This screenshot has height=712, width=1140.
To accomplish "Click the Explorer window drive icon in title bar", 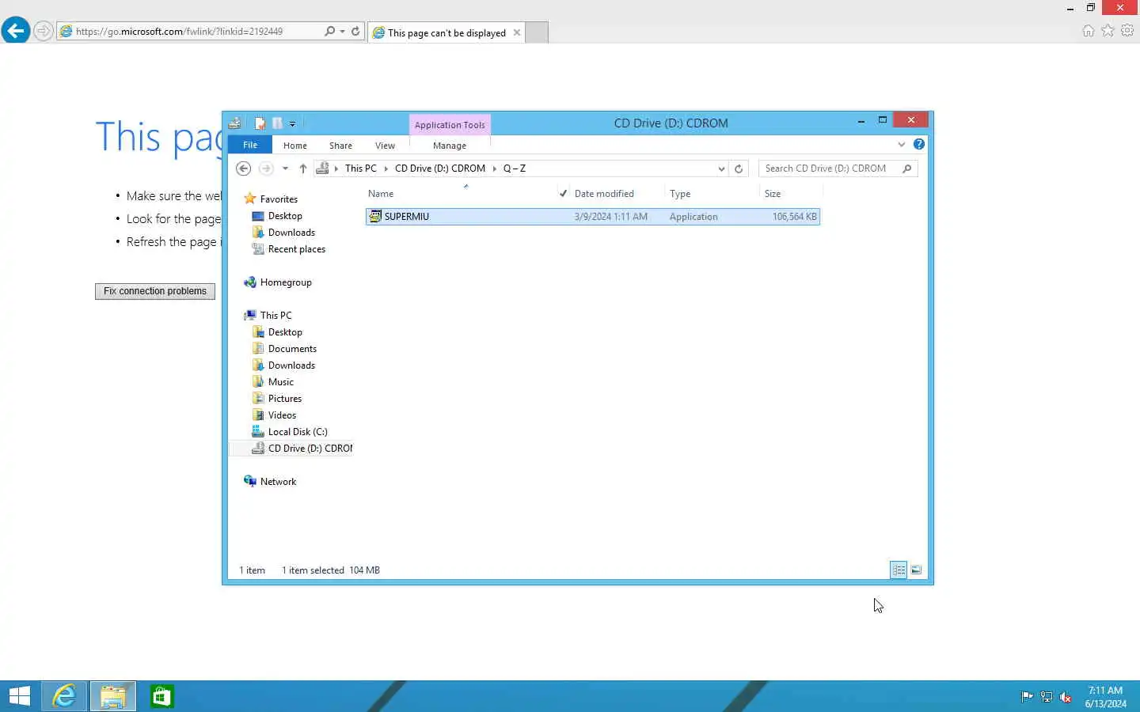I will point(234,123).
